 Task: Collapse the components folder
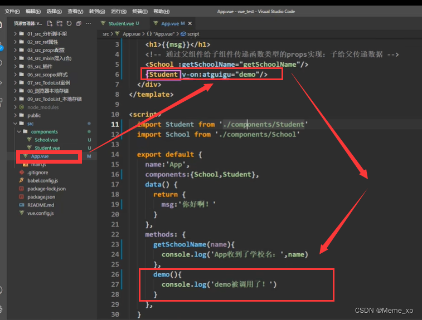(x=44, y=132)
